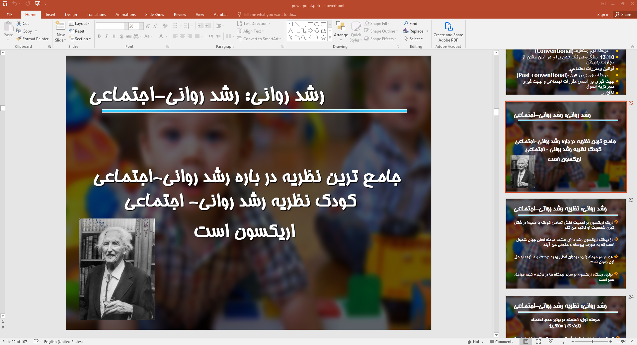Image resolution: width=637 pixels, height=345 pixels.
Task: Click the Undo arrow icon
Action: click(x=15, y=4)
